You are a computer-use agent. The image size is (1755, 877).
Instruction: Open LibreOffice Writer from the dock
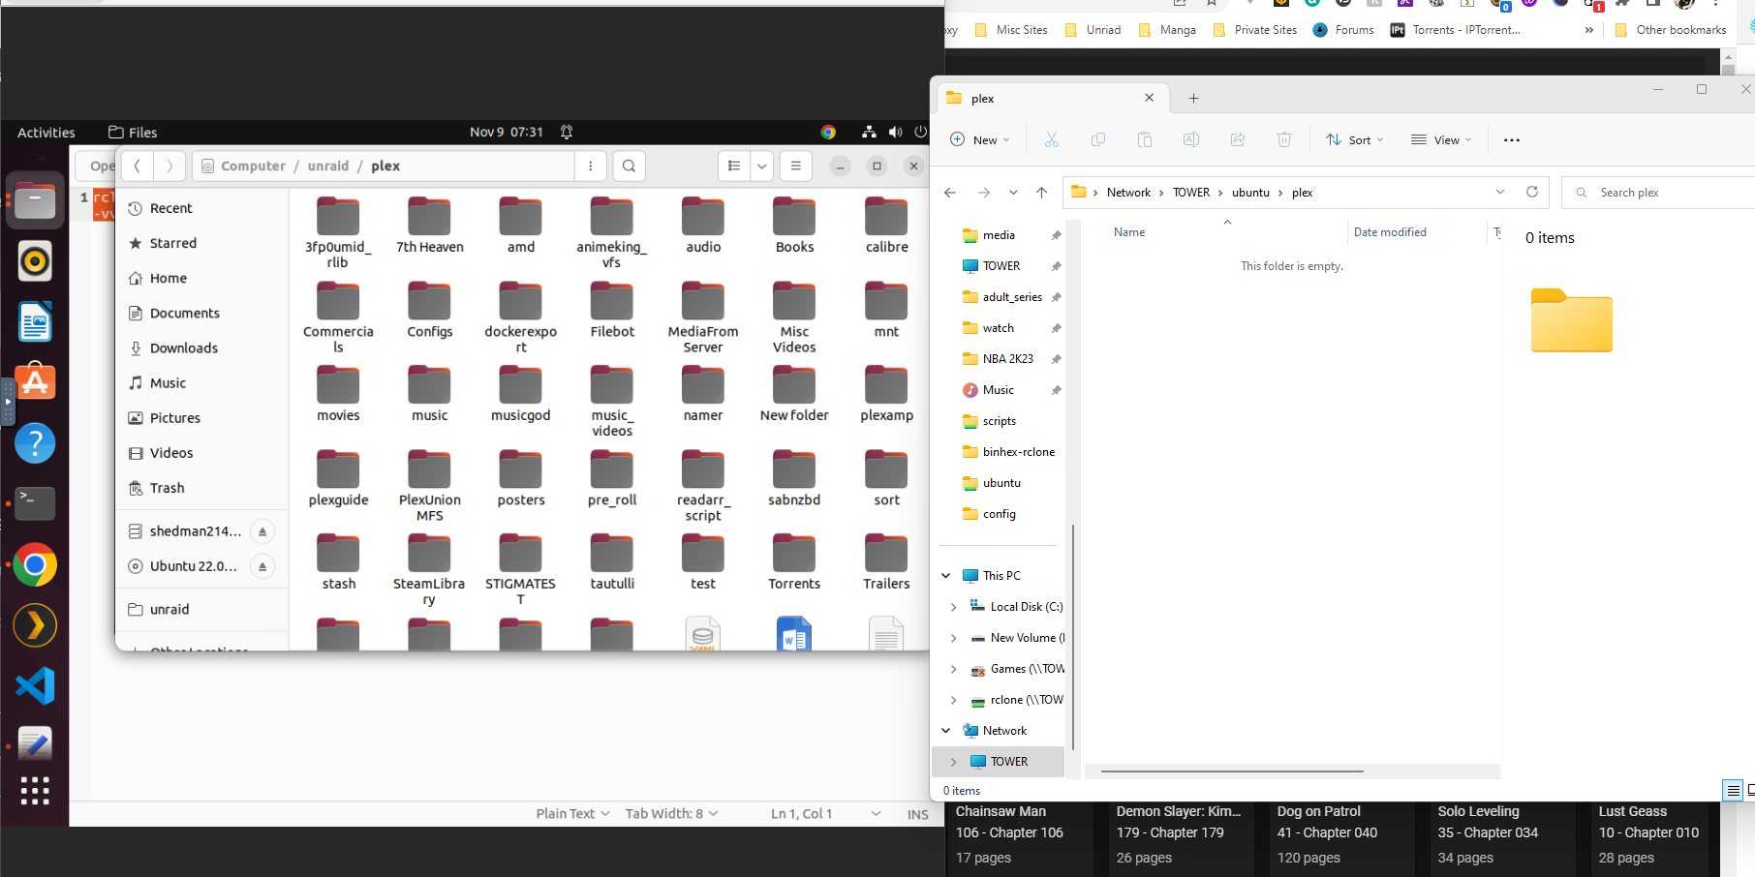[x=35, y=321]
